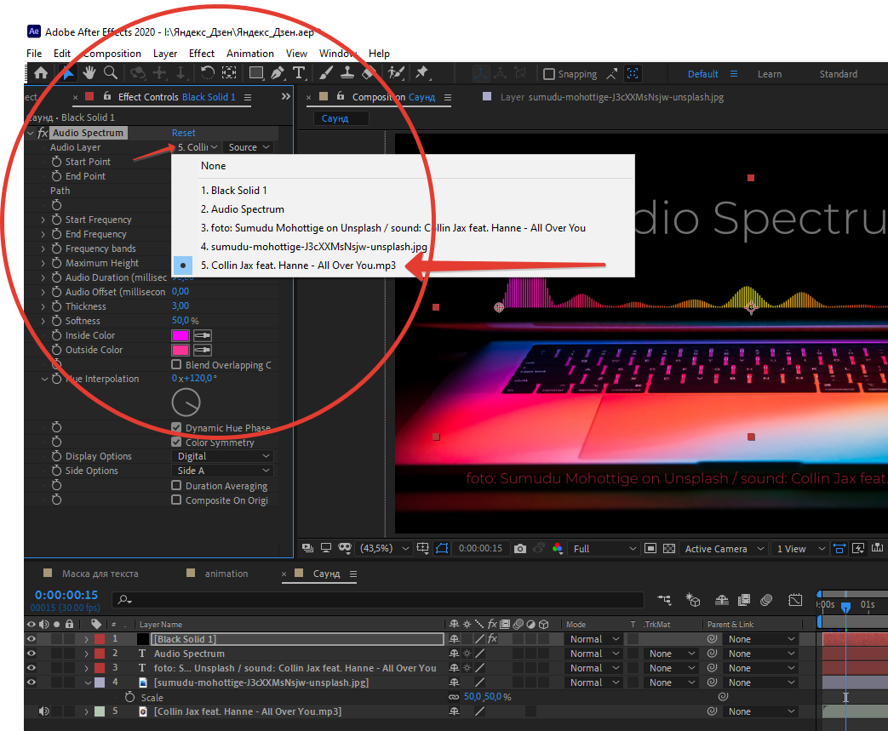Select the Brush tool
The width and height of the screenshot is (888, 731).
325,73
